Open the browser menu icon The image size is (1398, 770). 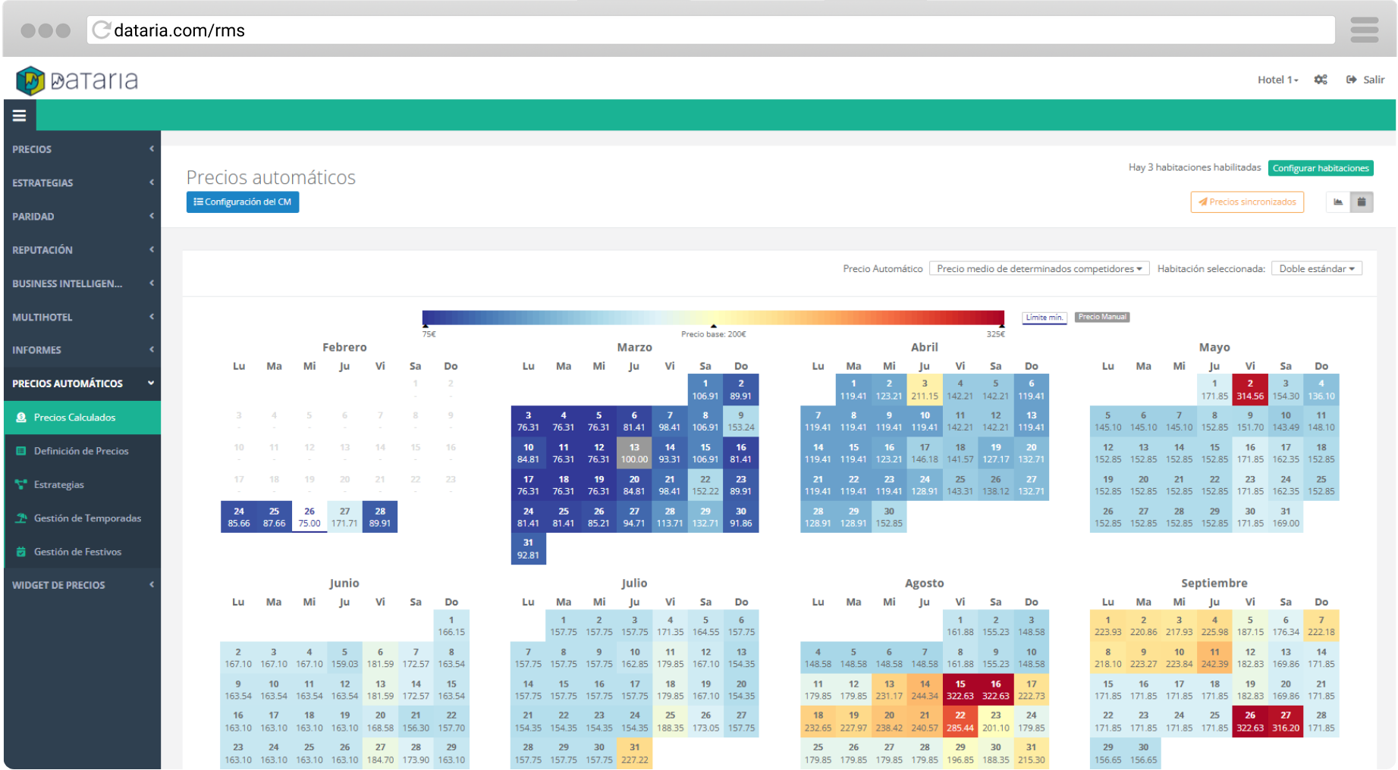coord(1364,30)
